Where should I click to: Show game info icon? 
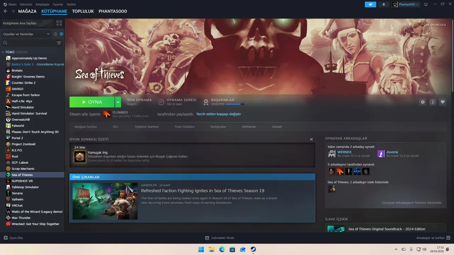tap(432, 102)
